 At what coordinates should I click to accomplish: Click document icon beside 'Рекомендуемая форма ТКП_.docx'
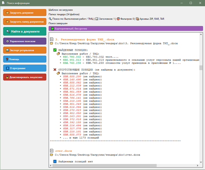[x=52, y=39]
